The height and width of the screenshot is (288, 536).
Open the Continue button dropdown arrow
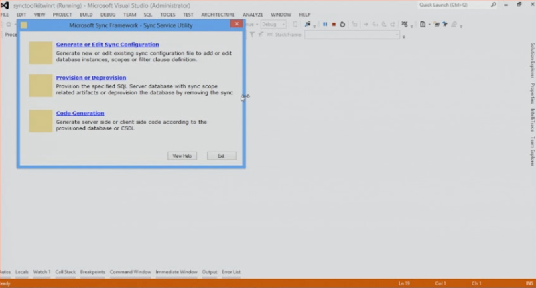pyautogui.click(x=257, y=25)
